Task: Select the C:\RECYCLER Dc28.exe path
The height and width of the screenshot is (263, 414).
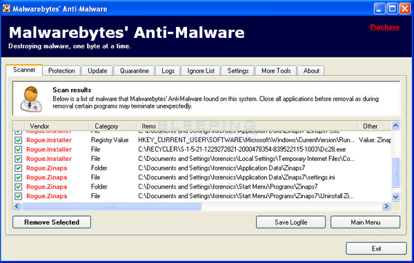Action: tap(242, 150)
